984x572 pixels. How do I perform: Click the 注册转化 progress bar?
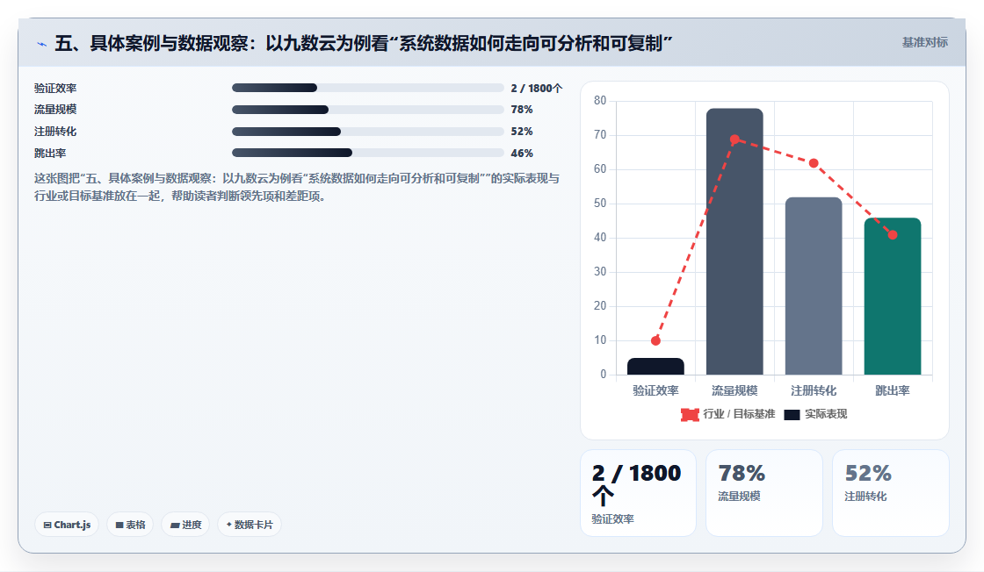(368, 132)
